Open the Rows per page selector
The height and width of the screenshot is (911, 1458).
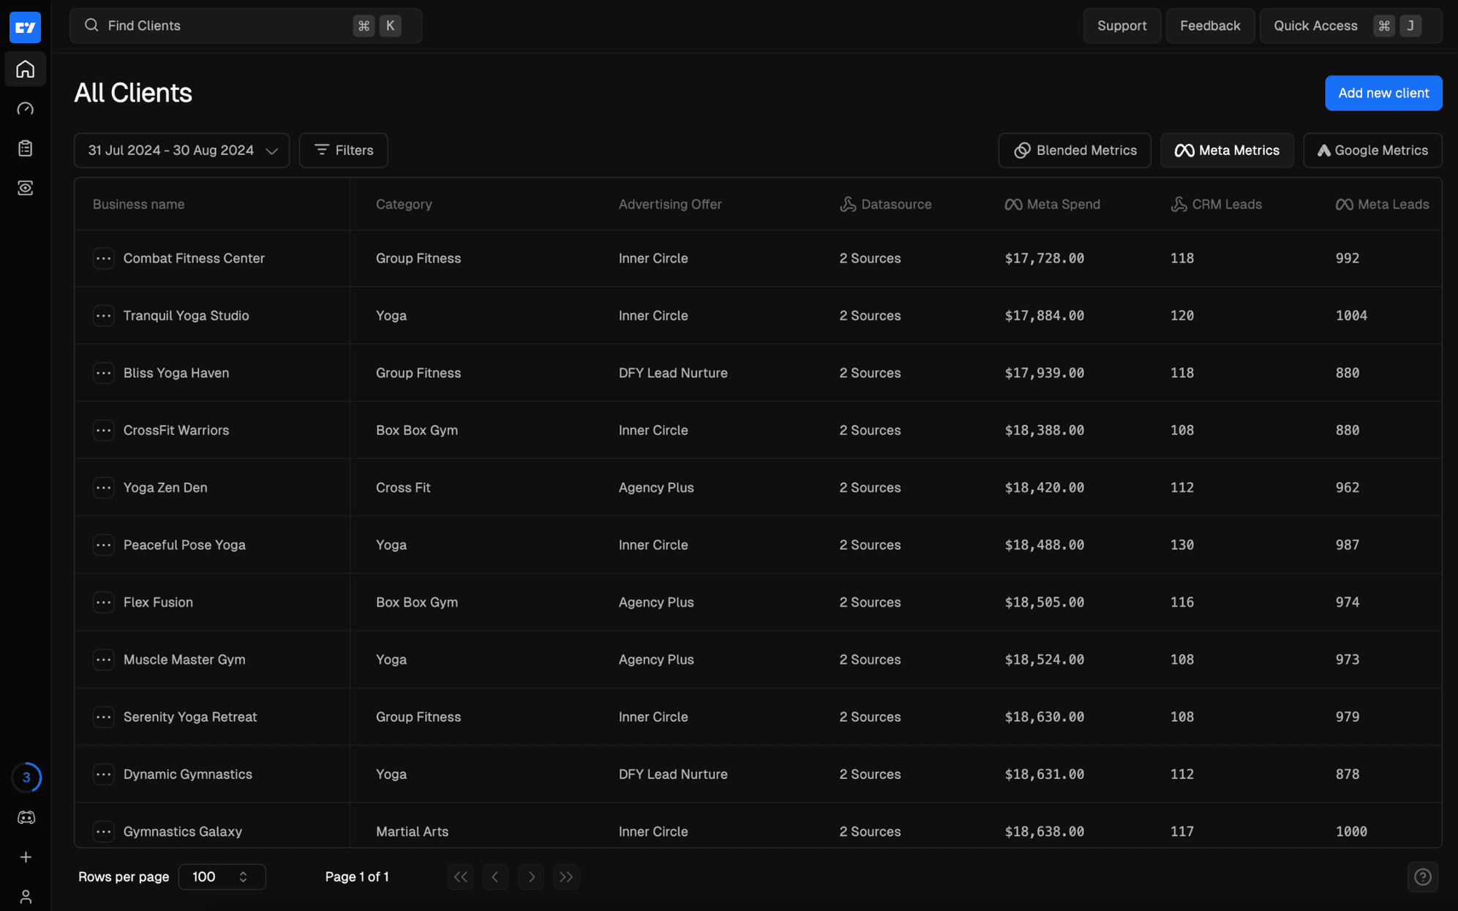(222, 877)
